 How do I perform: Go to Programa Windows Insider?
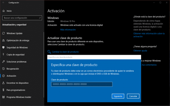tap(18, 97)
